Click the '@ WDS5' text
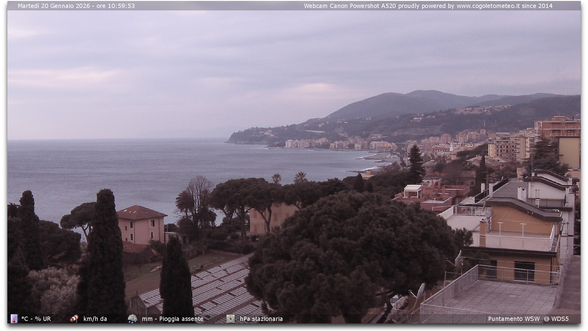 point(556,319)
